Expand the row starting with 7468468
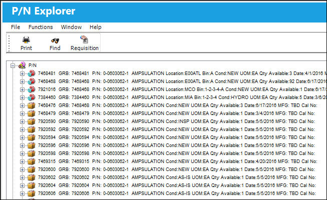327x200 pixels. tap(22, 81)
